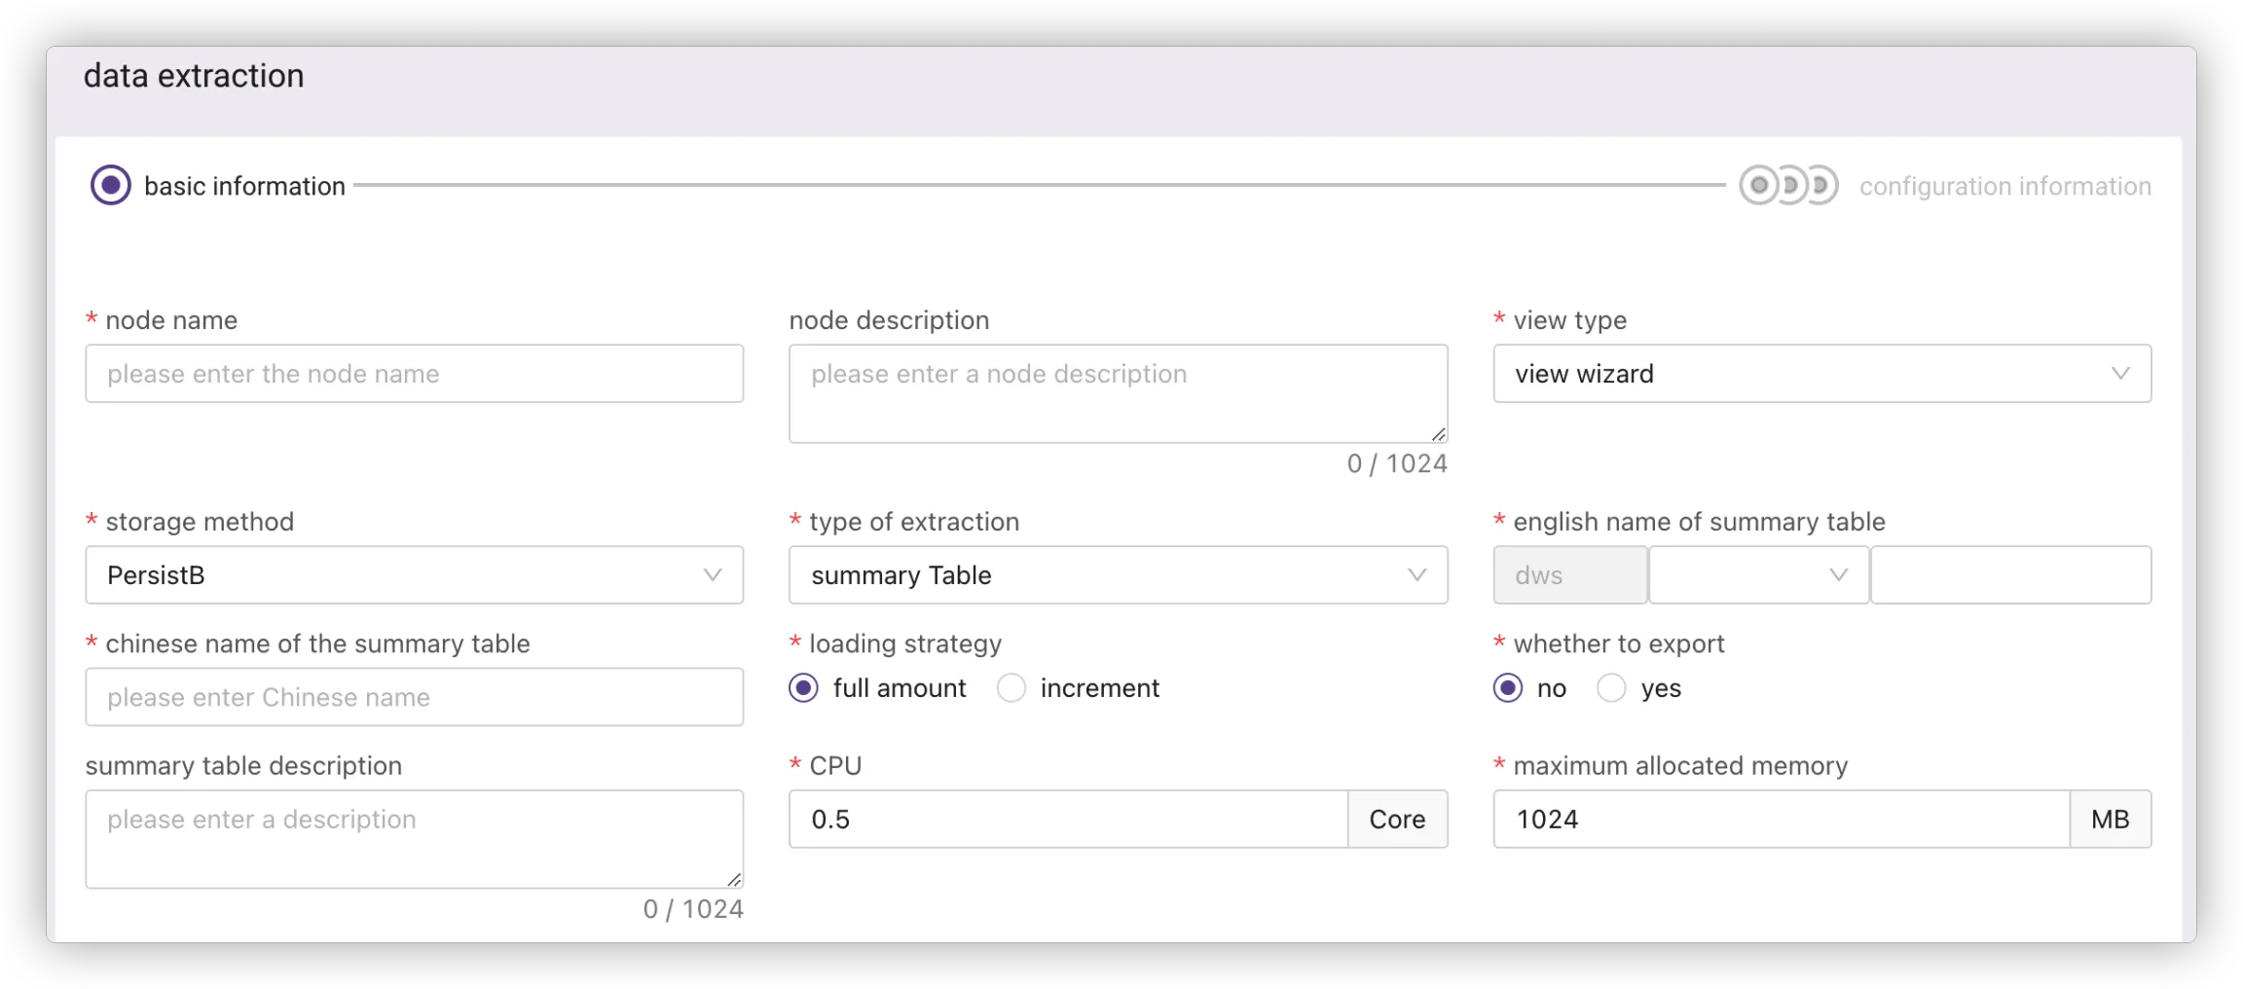The image size is (2243, 989).
Task: Click the CPU value field
Action: 1068,820
